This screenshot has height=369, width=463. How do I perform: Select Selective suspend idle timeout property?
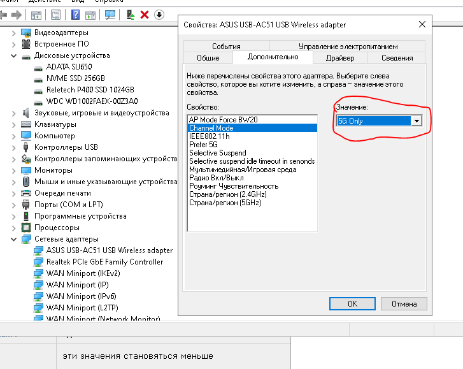[x=252, y=161]
